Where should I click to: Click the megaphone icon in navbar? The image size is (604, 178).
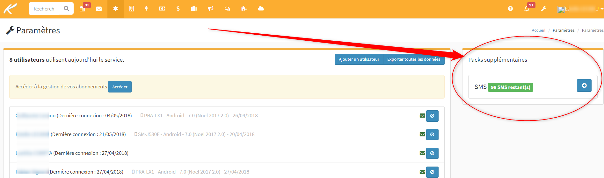(x=210, y=9)
